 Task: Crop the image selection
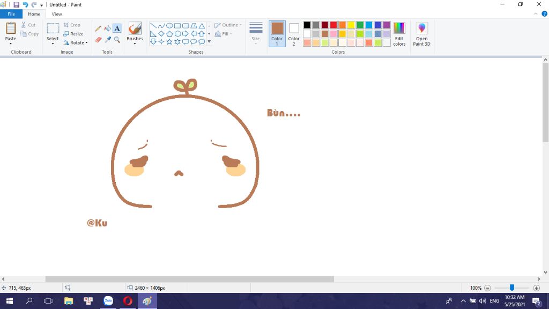click(x=72, y=25)
